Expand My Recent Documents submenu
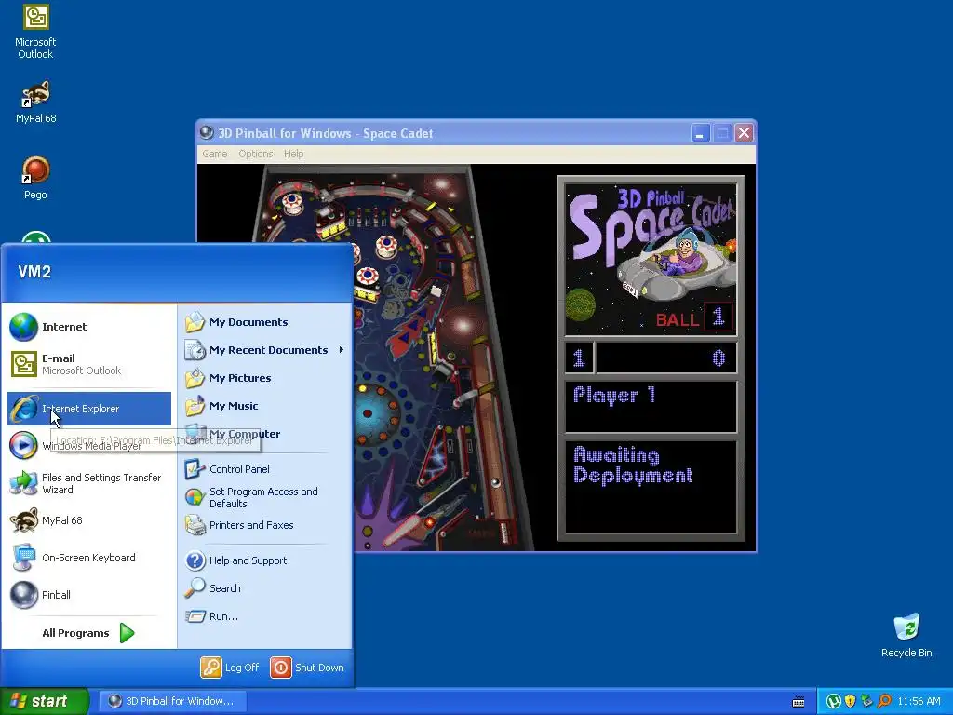The image size is (953, 715). pyautogui.click(x=264, y=350)
